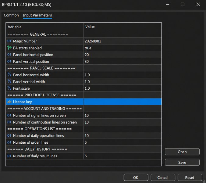Minimize the BPRO dialog window
Viewport: 206px width, 183px height.
pyautogui.click(x=167, y=5)
